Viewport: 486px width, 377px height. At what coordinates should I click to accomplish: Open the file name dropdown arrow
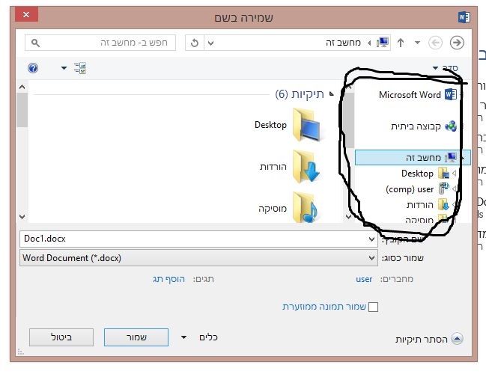point(371,239)
